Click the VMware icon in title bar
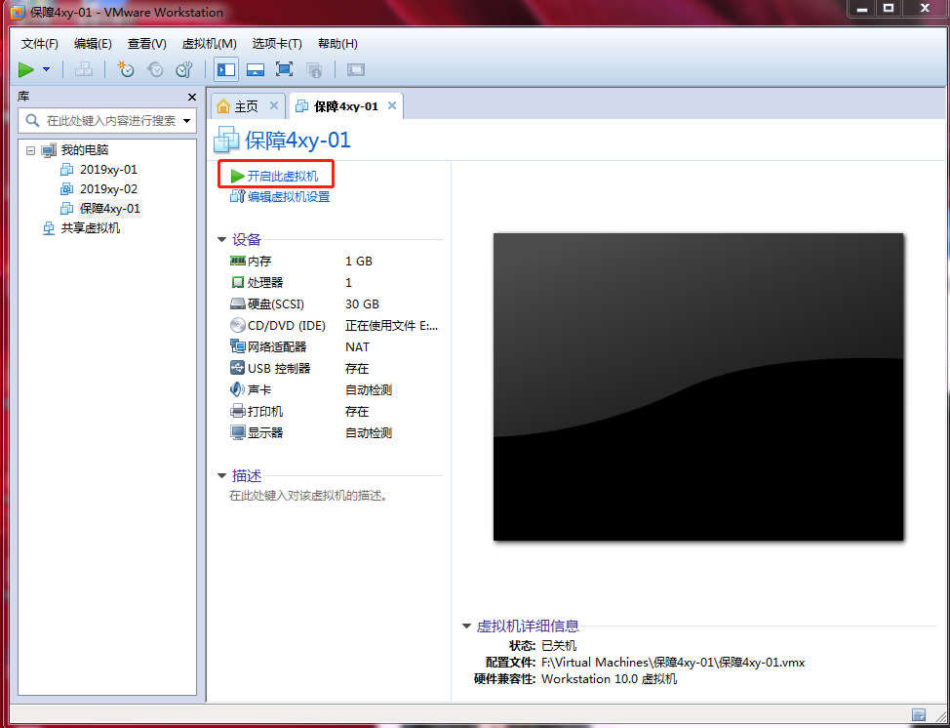The width and height of the screenshot is (950, 728). tap(18, 12)
